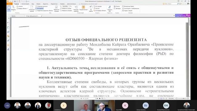Open Digital signatures panel in sidebar
The image size is (197, 111).
(8, 49)
